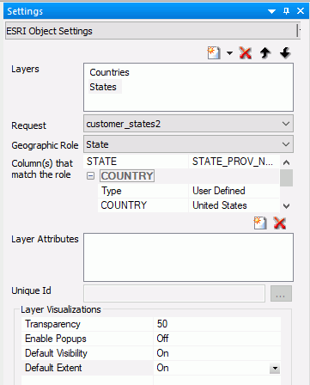Pin the Settings panel
The image size is (310, 385).
(x=286, y=11)
